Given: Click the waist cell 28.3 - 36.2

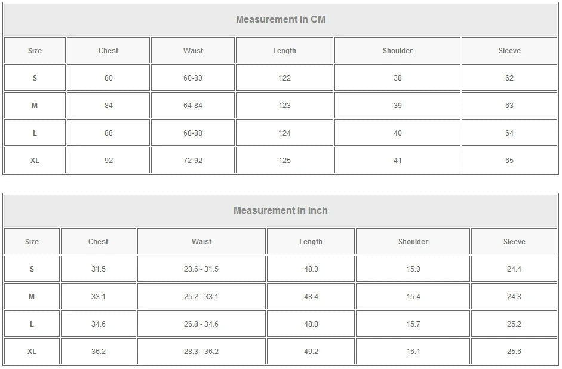Looking at the screenshot, I should point(201,352).
